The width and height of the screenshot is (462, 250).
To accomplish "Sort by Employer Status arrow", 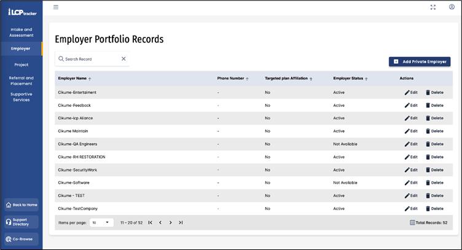I will (x=366, y=79).
